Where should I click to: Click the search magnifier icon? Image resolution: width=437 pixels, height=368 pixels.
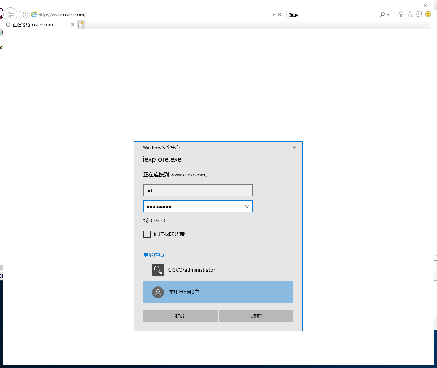pos(382,14)
